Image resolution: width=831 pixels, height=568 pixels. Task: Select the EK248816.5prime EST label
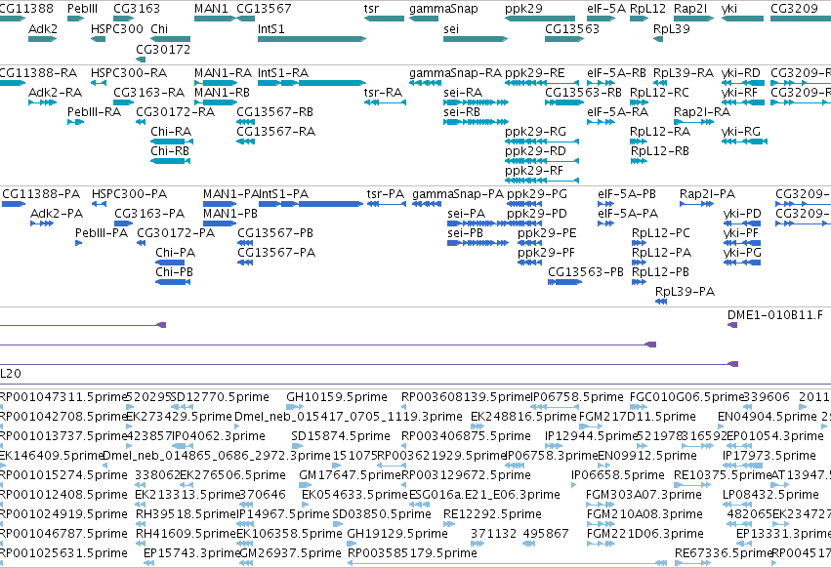pos(523,417)
